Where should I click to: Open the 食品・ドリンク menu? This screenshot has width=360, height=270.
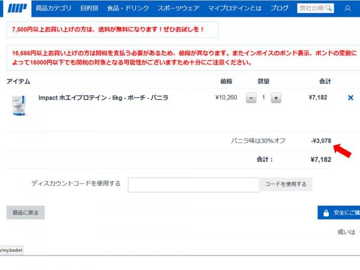[x=128, y=8]
